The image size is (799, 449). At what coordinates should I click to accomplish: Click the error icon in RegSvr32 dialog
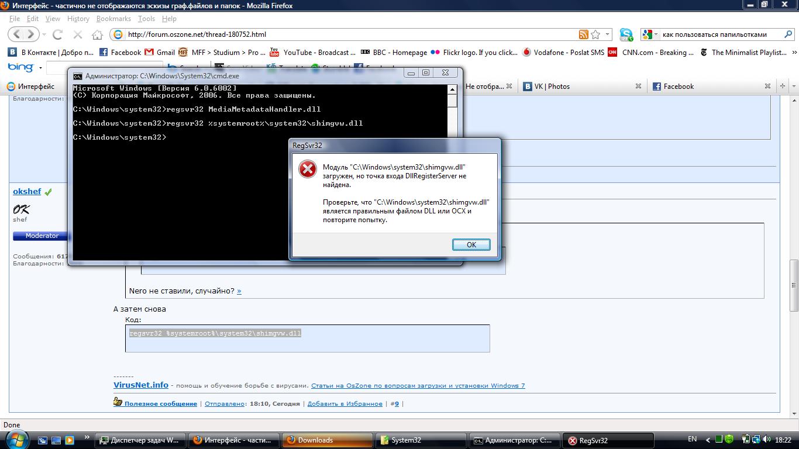[x=308, y=169]
